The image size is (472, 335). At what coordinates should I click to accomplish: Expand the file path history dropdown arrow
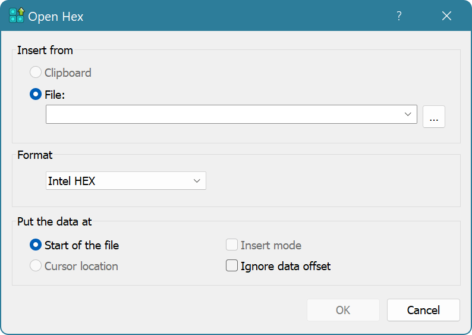(x=408, y=114)
